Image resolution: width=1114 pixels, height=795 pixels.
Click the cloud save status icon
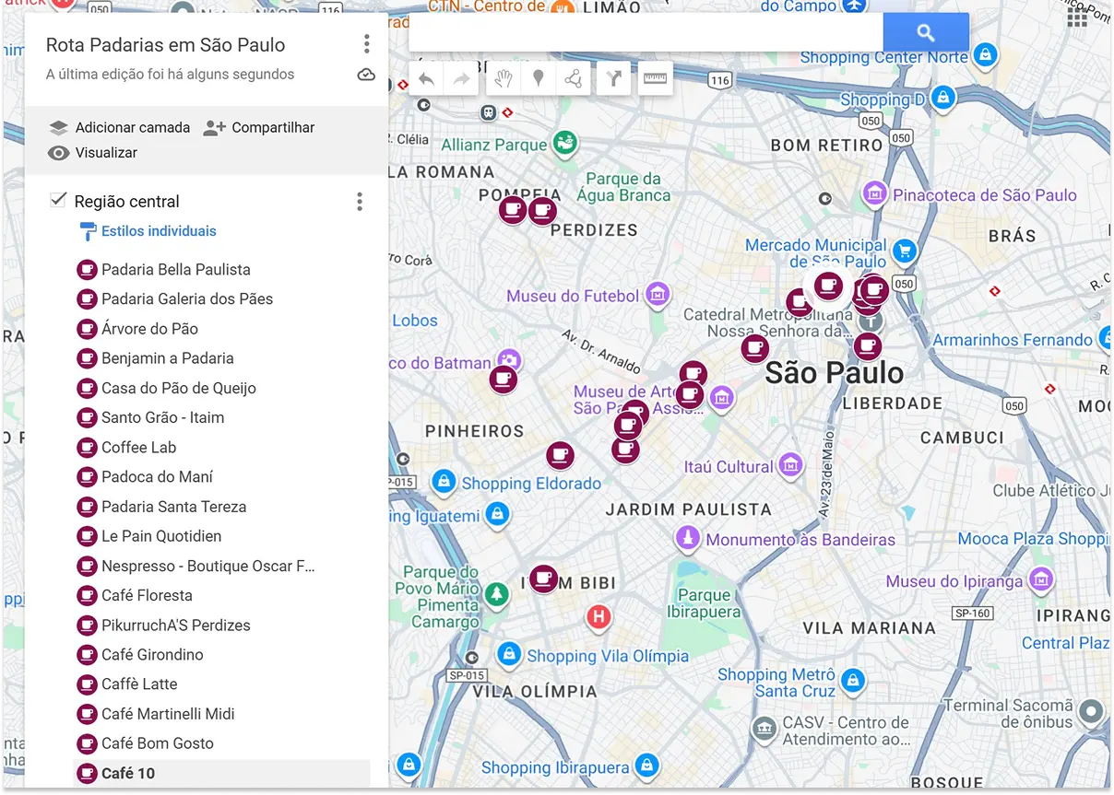[365, 76]
